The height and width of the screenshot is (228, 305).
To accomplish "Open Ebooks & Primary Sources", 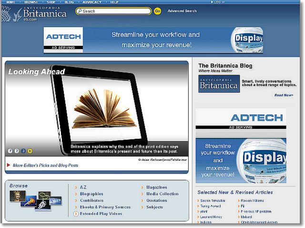I will click(x=105, y=207).
